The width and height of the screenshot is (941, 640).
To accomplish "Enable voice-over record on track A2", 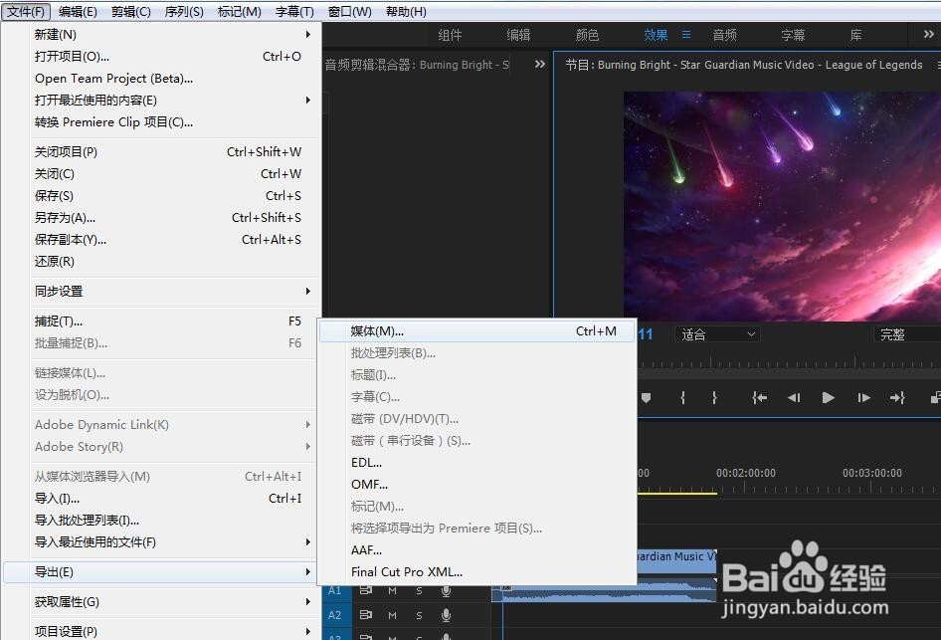I will [x=446, y=615].
